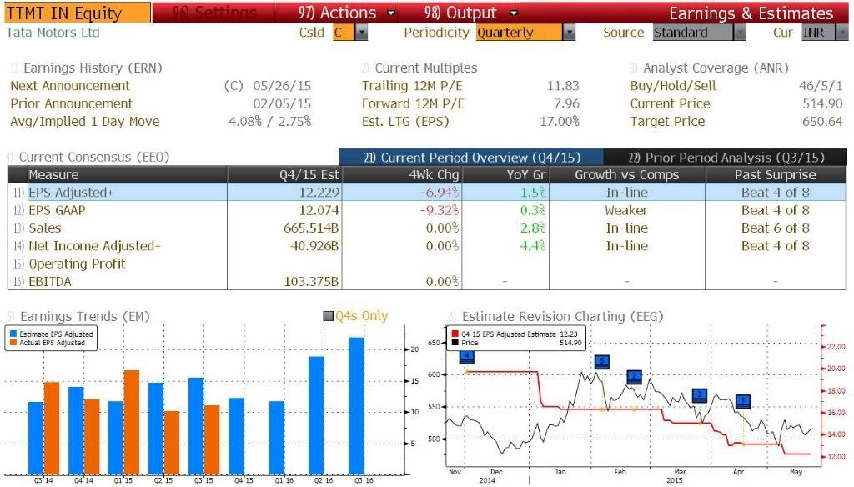This screenshot has height=487, width=854.
Task: Click the Csld value field showing C
Action: point(344,33)
